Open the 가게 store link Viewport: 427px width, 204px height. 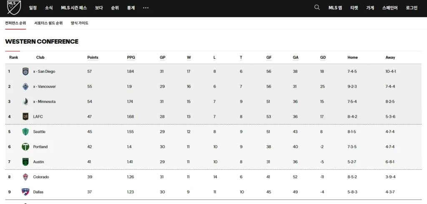pyautogui.click(x=370, y=8)
